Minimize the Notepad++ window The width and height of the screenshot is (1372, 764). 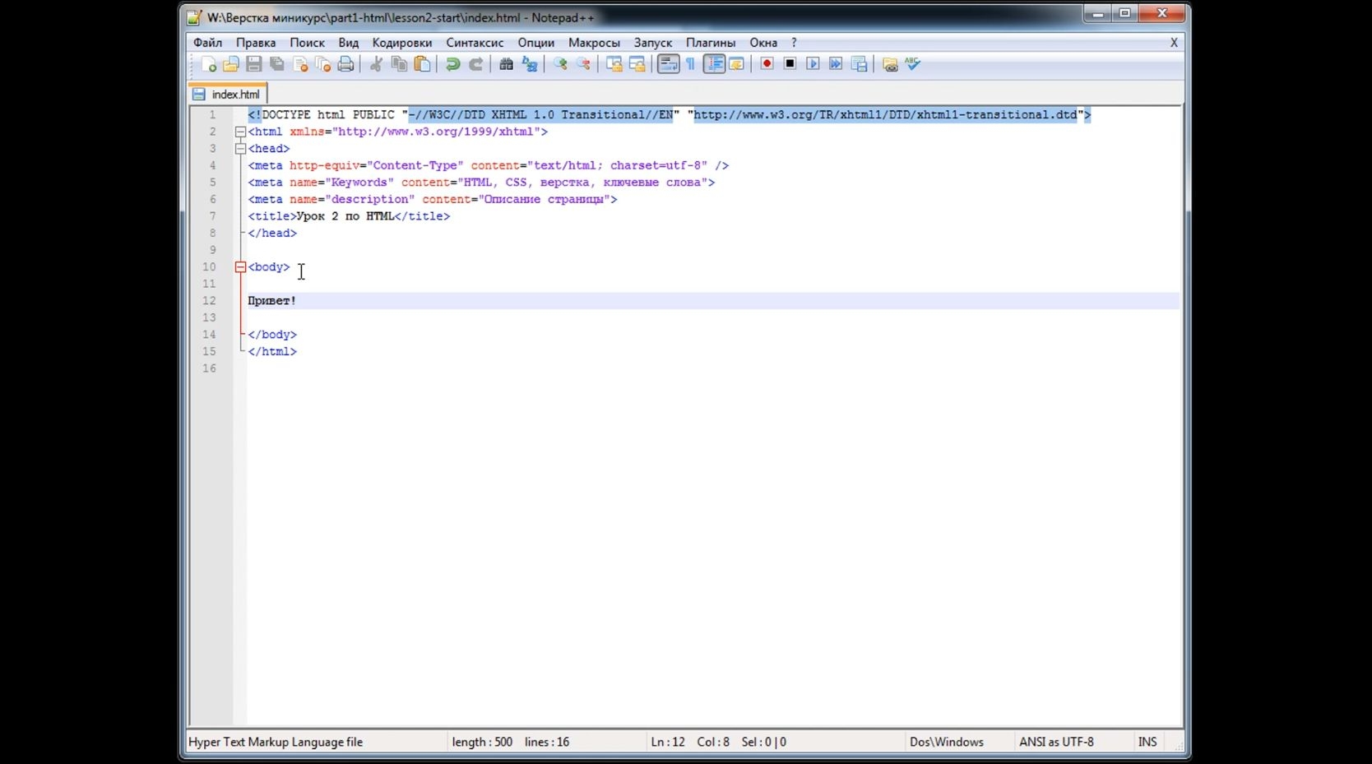coord(1097,14)
